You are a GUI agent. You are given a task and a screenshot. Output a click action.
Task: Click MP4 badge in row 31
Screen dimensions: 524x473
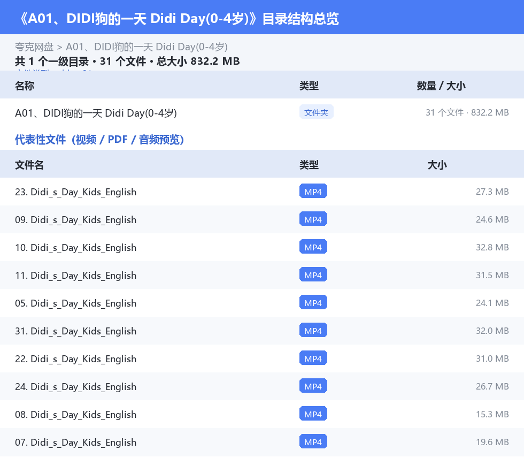(313, 330)
